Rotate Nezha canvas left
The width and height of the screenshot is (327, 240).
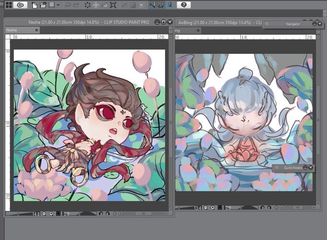(101, 213)
